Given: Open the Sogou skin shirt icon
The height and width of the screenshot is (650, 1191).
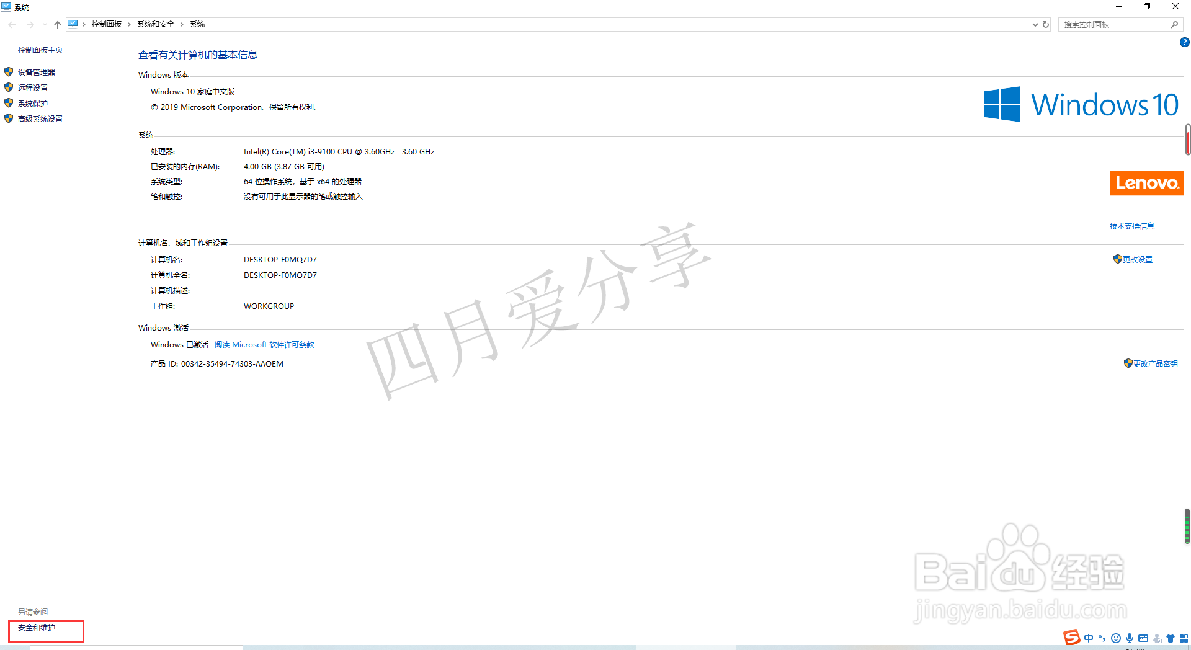Looking at the screenshot, I should click(x=1171, y=638).
